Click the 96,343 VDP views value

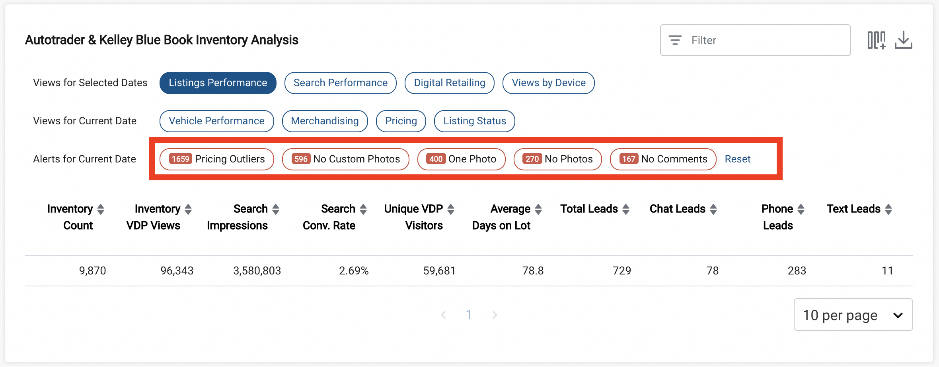pyautogui.click(x=177, y=271)
